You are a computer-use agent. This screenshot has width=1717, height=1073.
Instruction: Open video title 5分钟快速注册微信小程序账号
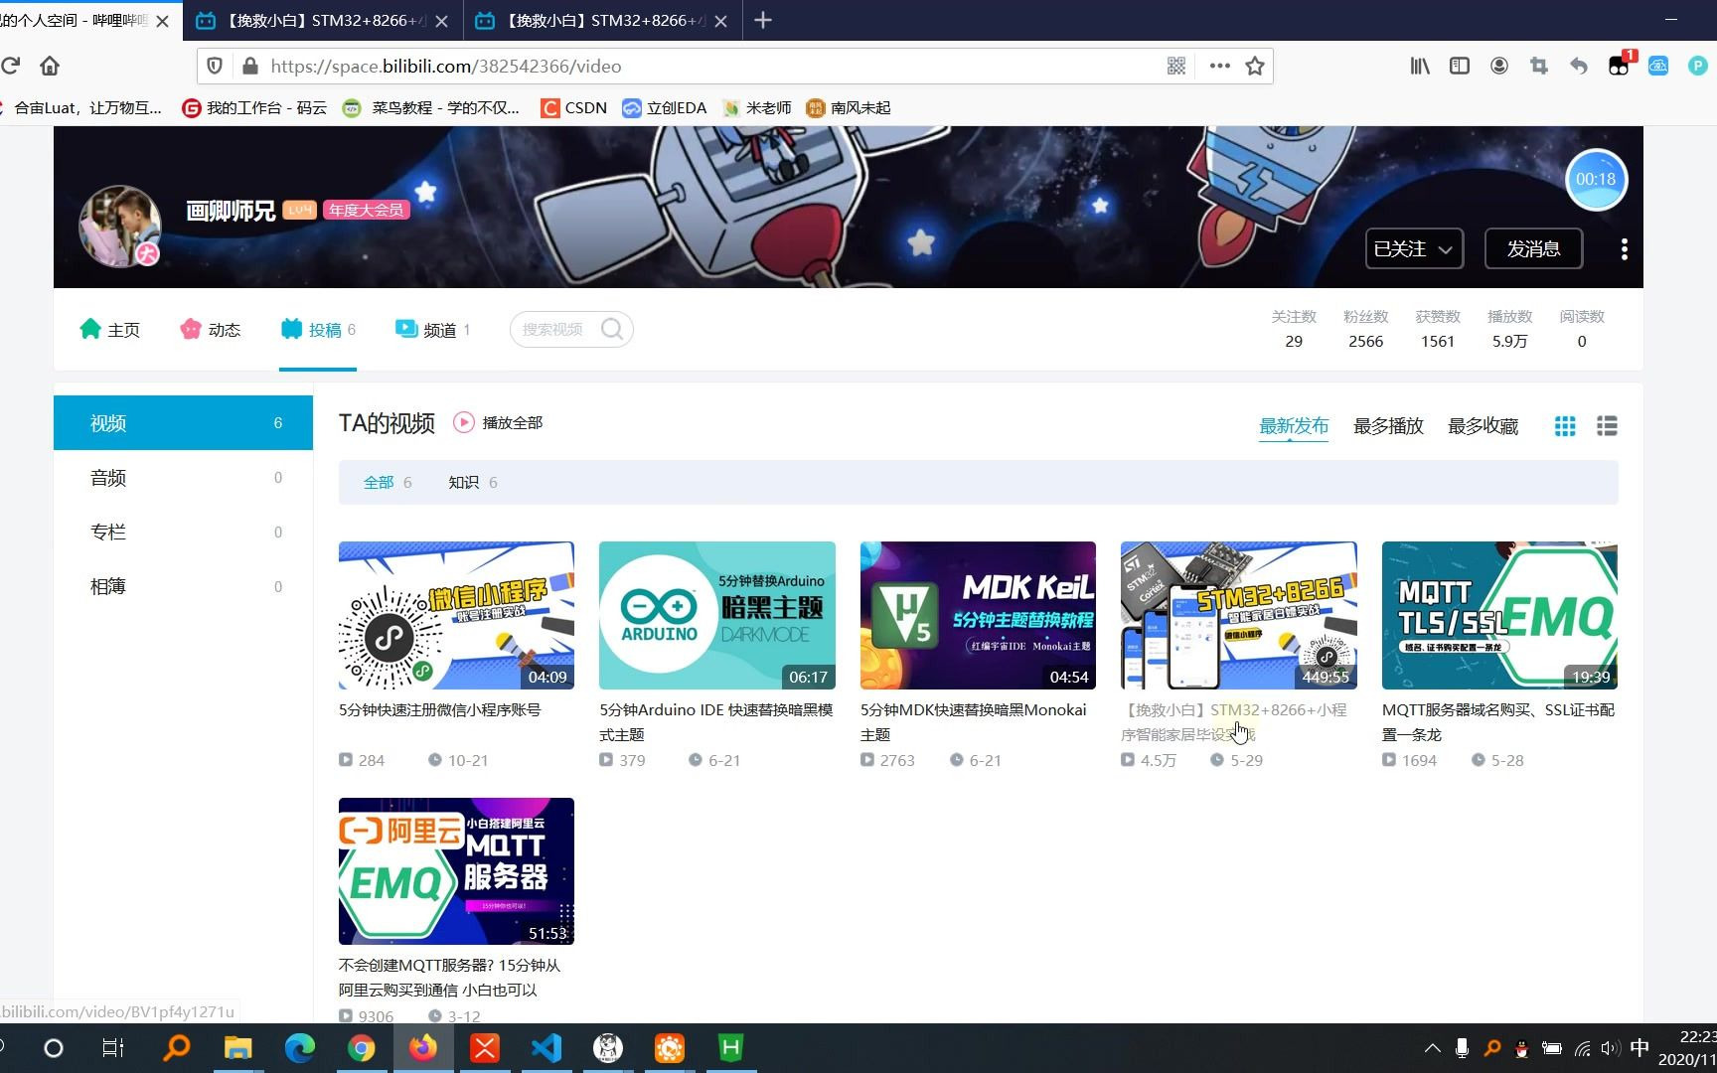(439, 709)
